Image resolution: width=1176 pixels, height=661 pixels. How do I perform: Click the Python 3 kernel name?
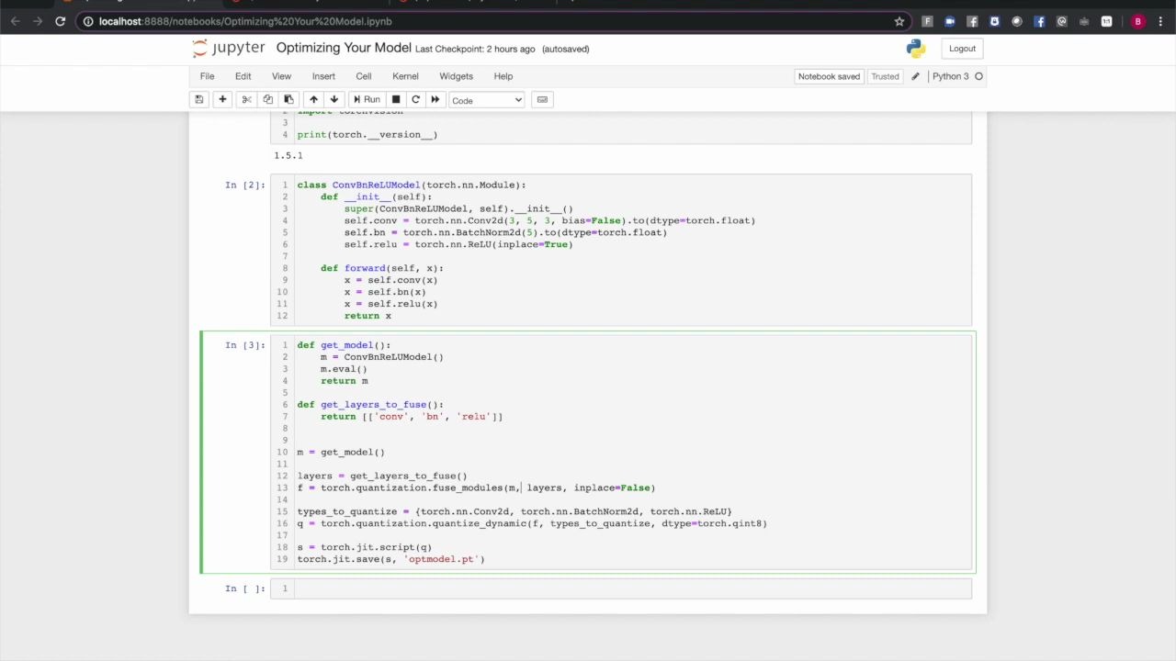pyautogui.click(x=950, y=76)
